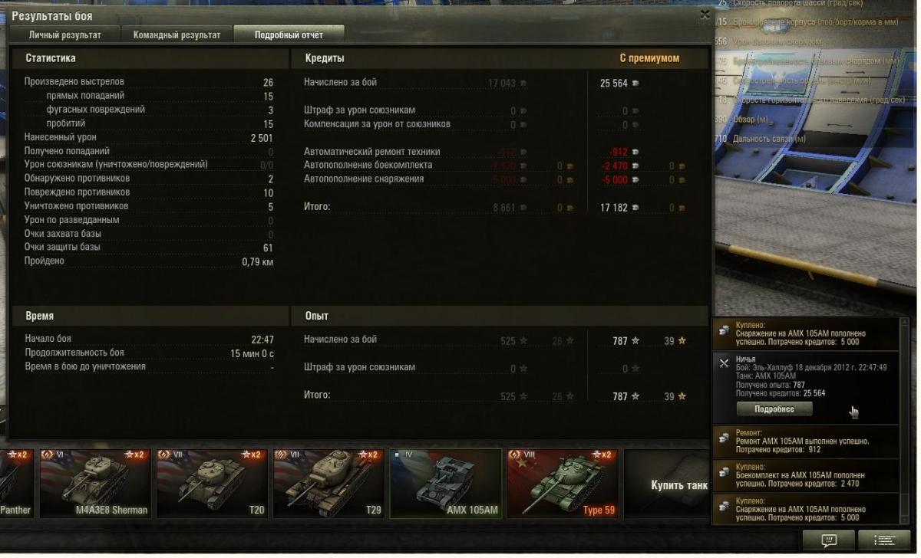Viewport: 921px width, 558px height.
Task: Choose the T29 tank thumbnail
Action: pyautogui.click(x=328, y=484)
